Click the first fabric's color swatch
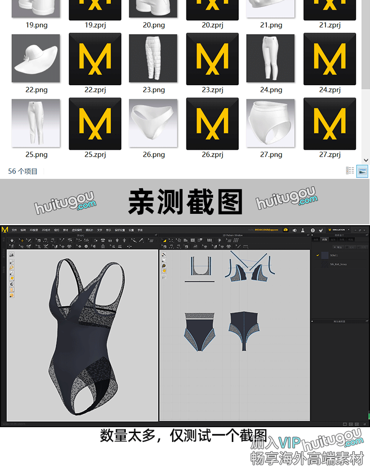The image size is (370, 473). [325, 255]
